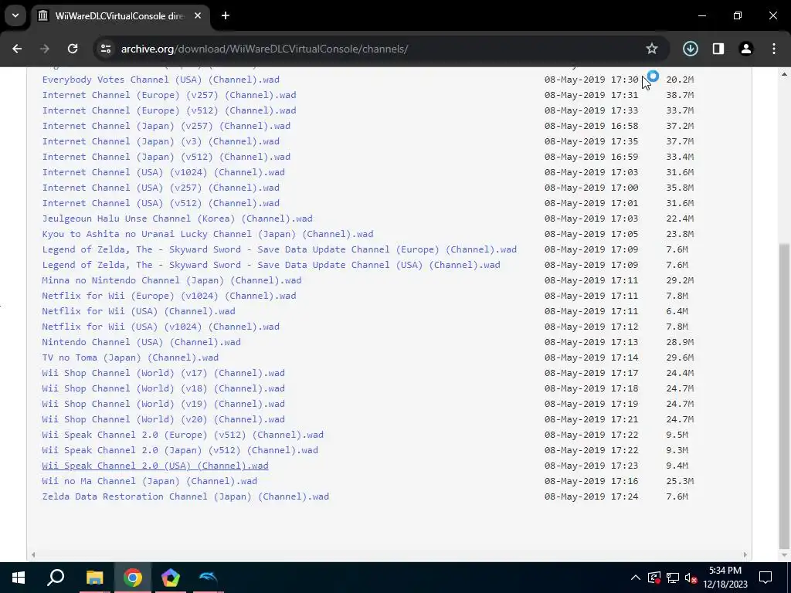Download Wii Shop Channel (World) (v17) wad
This screenshot has height=593, width=791.
pyautogui.click(x=164, y=373)
